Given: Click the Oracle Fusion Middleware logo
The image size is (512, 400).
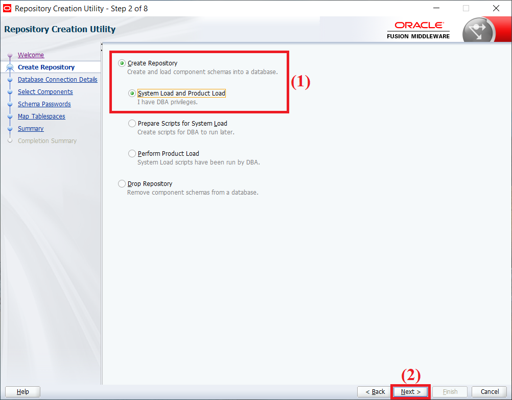Looking at the screenshot, I should (x=418, y=30).
